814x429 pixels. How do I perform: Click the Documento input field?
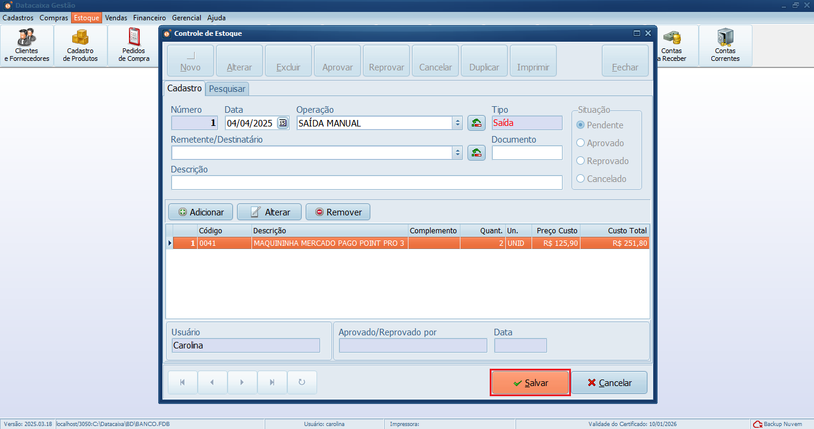click(x=526, y=152)
